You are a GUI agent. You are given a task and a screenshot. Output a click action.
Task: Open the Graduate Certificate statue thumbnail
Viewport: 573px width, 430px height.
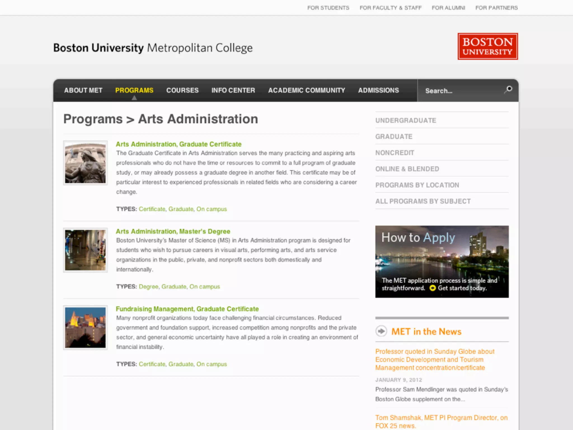click(x=85, y=163)
